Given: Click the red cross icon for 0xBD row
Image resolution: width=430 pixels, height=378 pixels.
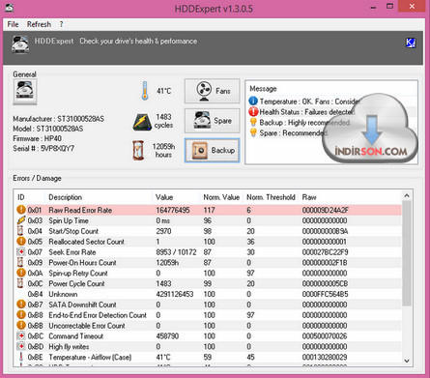Looking at the screenshot, I should (x=20, y=346).
